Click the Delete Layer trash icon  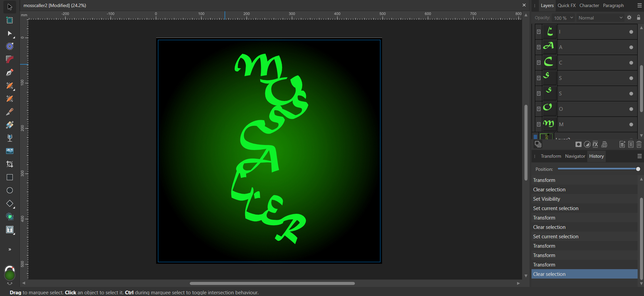(x=639, y=144)
